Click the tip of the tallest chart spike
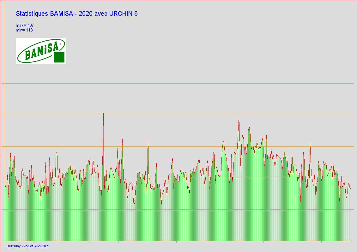The image size is (357, 252). click(x=103, y=113)
